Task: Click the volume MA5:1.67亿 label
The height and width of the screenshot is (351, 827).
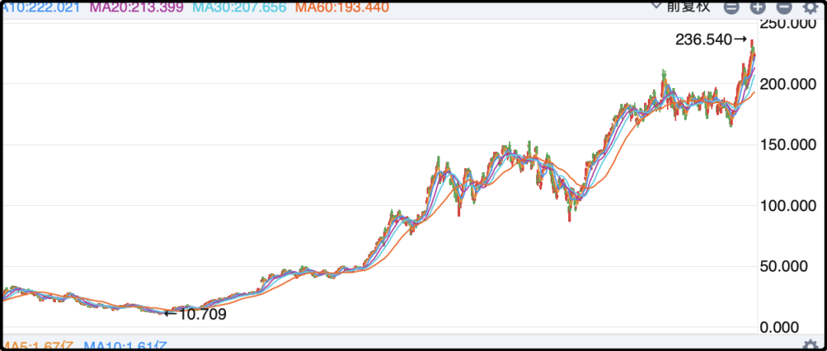Action: tap(37, 346)
